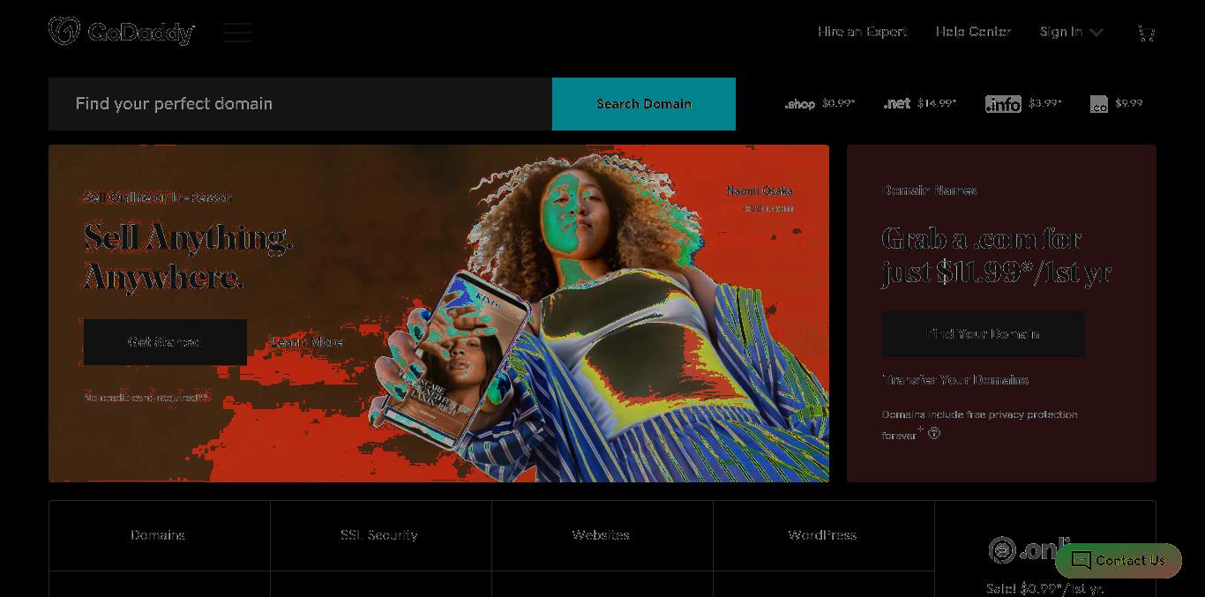1205x597 pixels.
Task: Click the Grab a .com headline
Action: click(x=996, y=256)
